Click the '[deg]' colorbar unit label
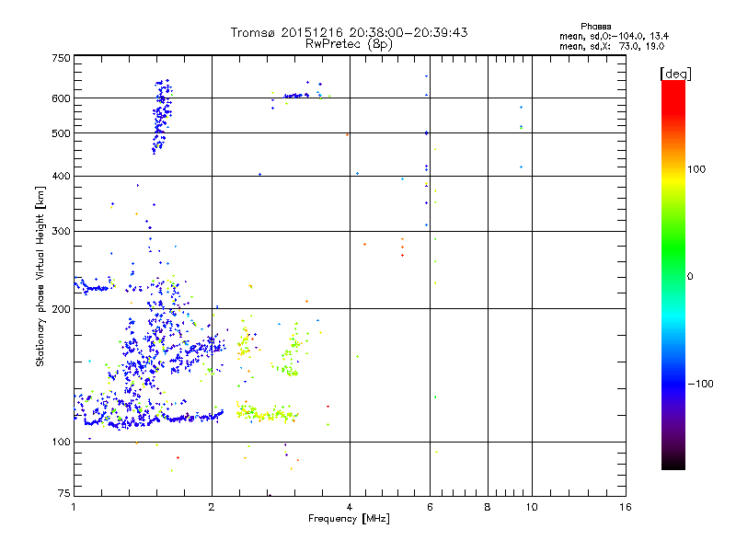Image resolution: width=736 pixels, height=552 pixels. coord(675,74)
